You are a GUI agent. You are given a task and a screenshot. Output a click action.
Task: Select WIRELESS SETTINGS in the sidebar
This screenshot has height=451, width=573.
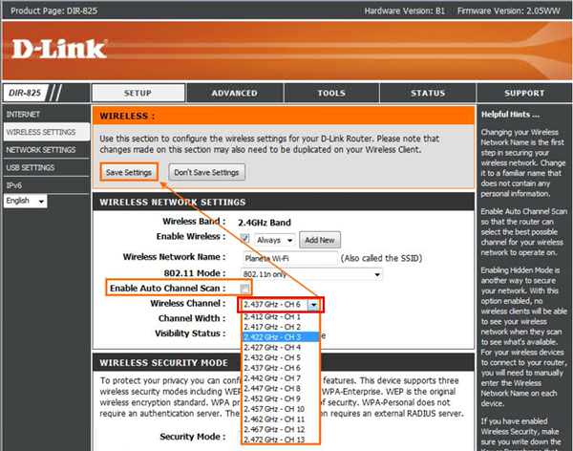pos(46,132)
